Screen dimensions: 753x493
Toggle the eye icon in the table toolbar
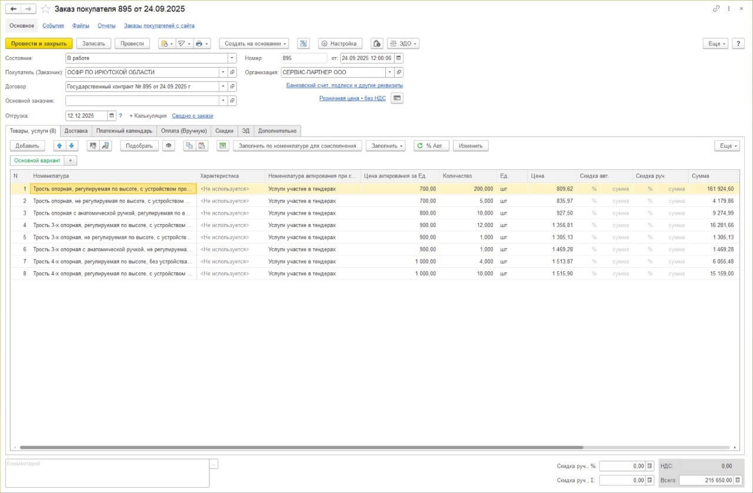point(169,146)
